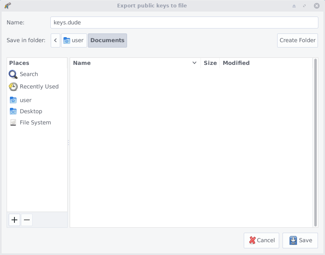Image resolution: width=325 pixels, height=255 pixels.
Task: Sort files by Modified column
Action: pos(266,63)
